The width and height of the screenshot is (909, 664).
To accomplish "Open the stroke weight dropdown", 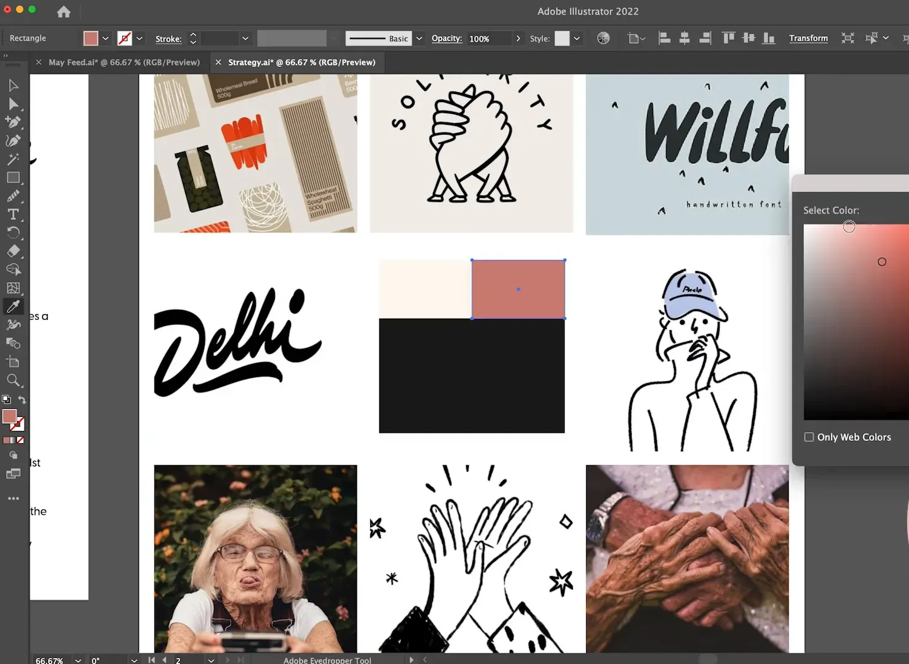I will tap(245, 38).
